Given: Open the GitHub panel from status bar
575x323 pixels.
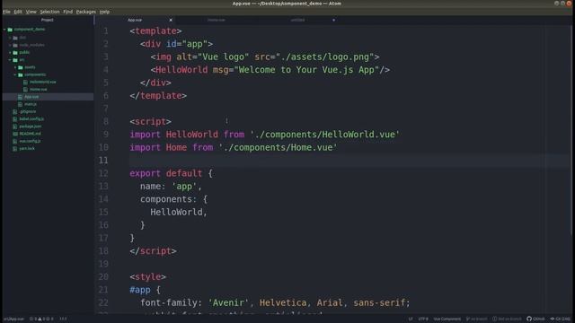Looking at the screenshot, I should click(x=535, y=319).
